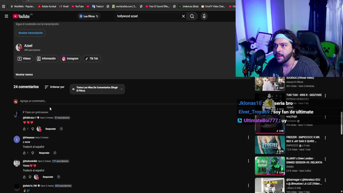Open the Los filtros extension button
Viewport: 343px width, 193px height.
[x=89, y=16]
